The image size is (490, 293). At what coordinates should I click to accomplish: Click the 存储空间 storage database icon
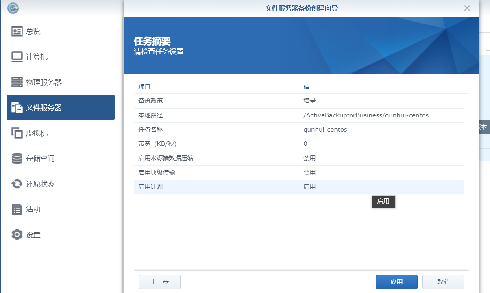(17, 158)
